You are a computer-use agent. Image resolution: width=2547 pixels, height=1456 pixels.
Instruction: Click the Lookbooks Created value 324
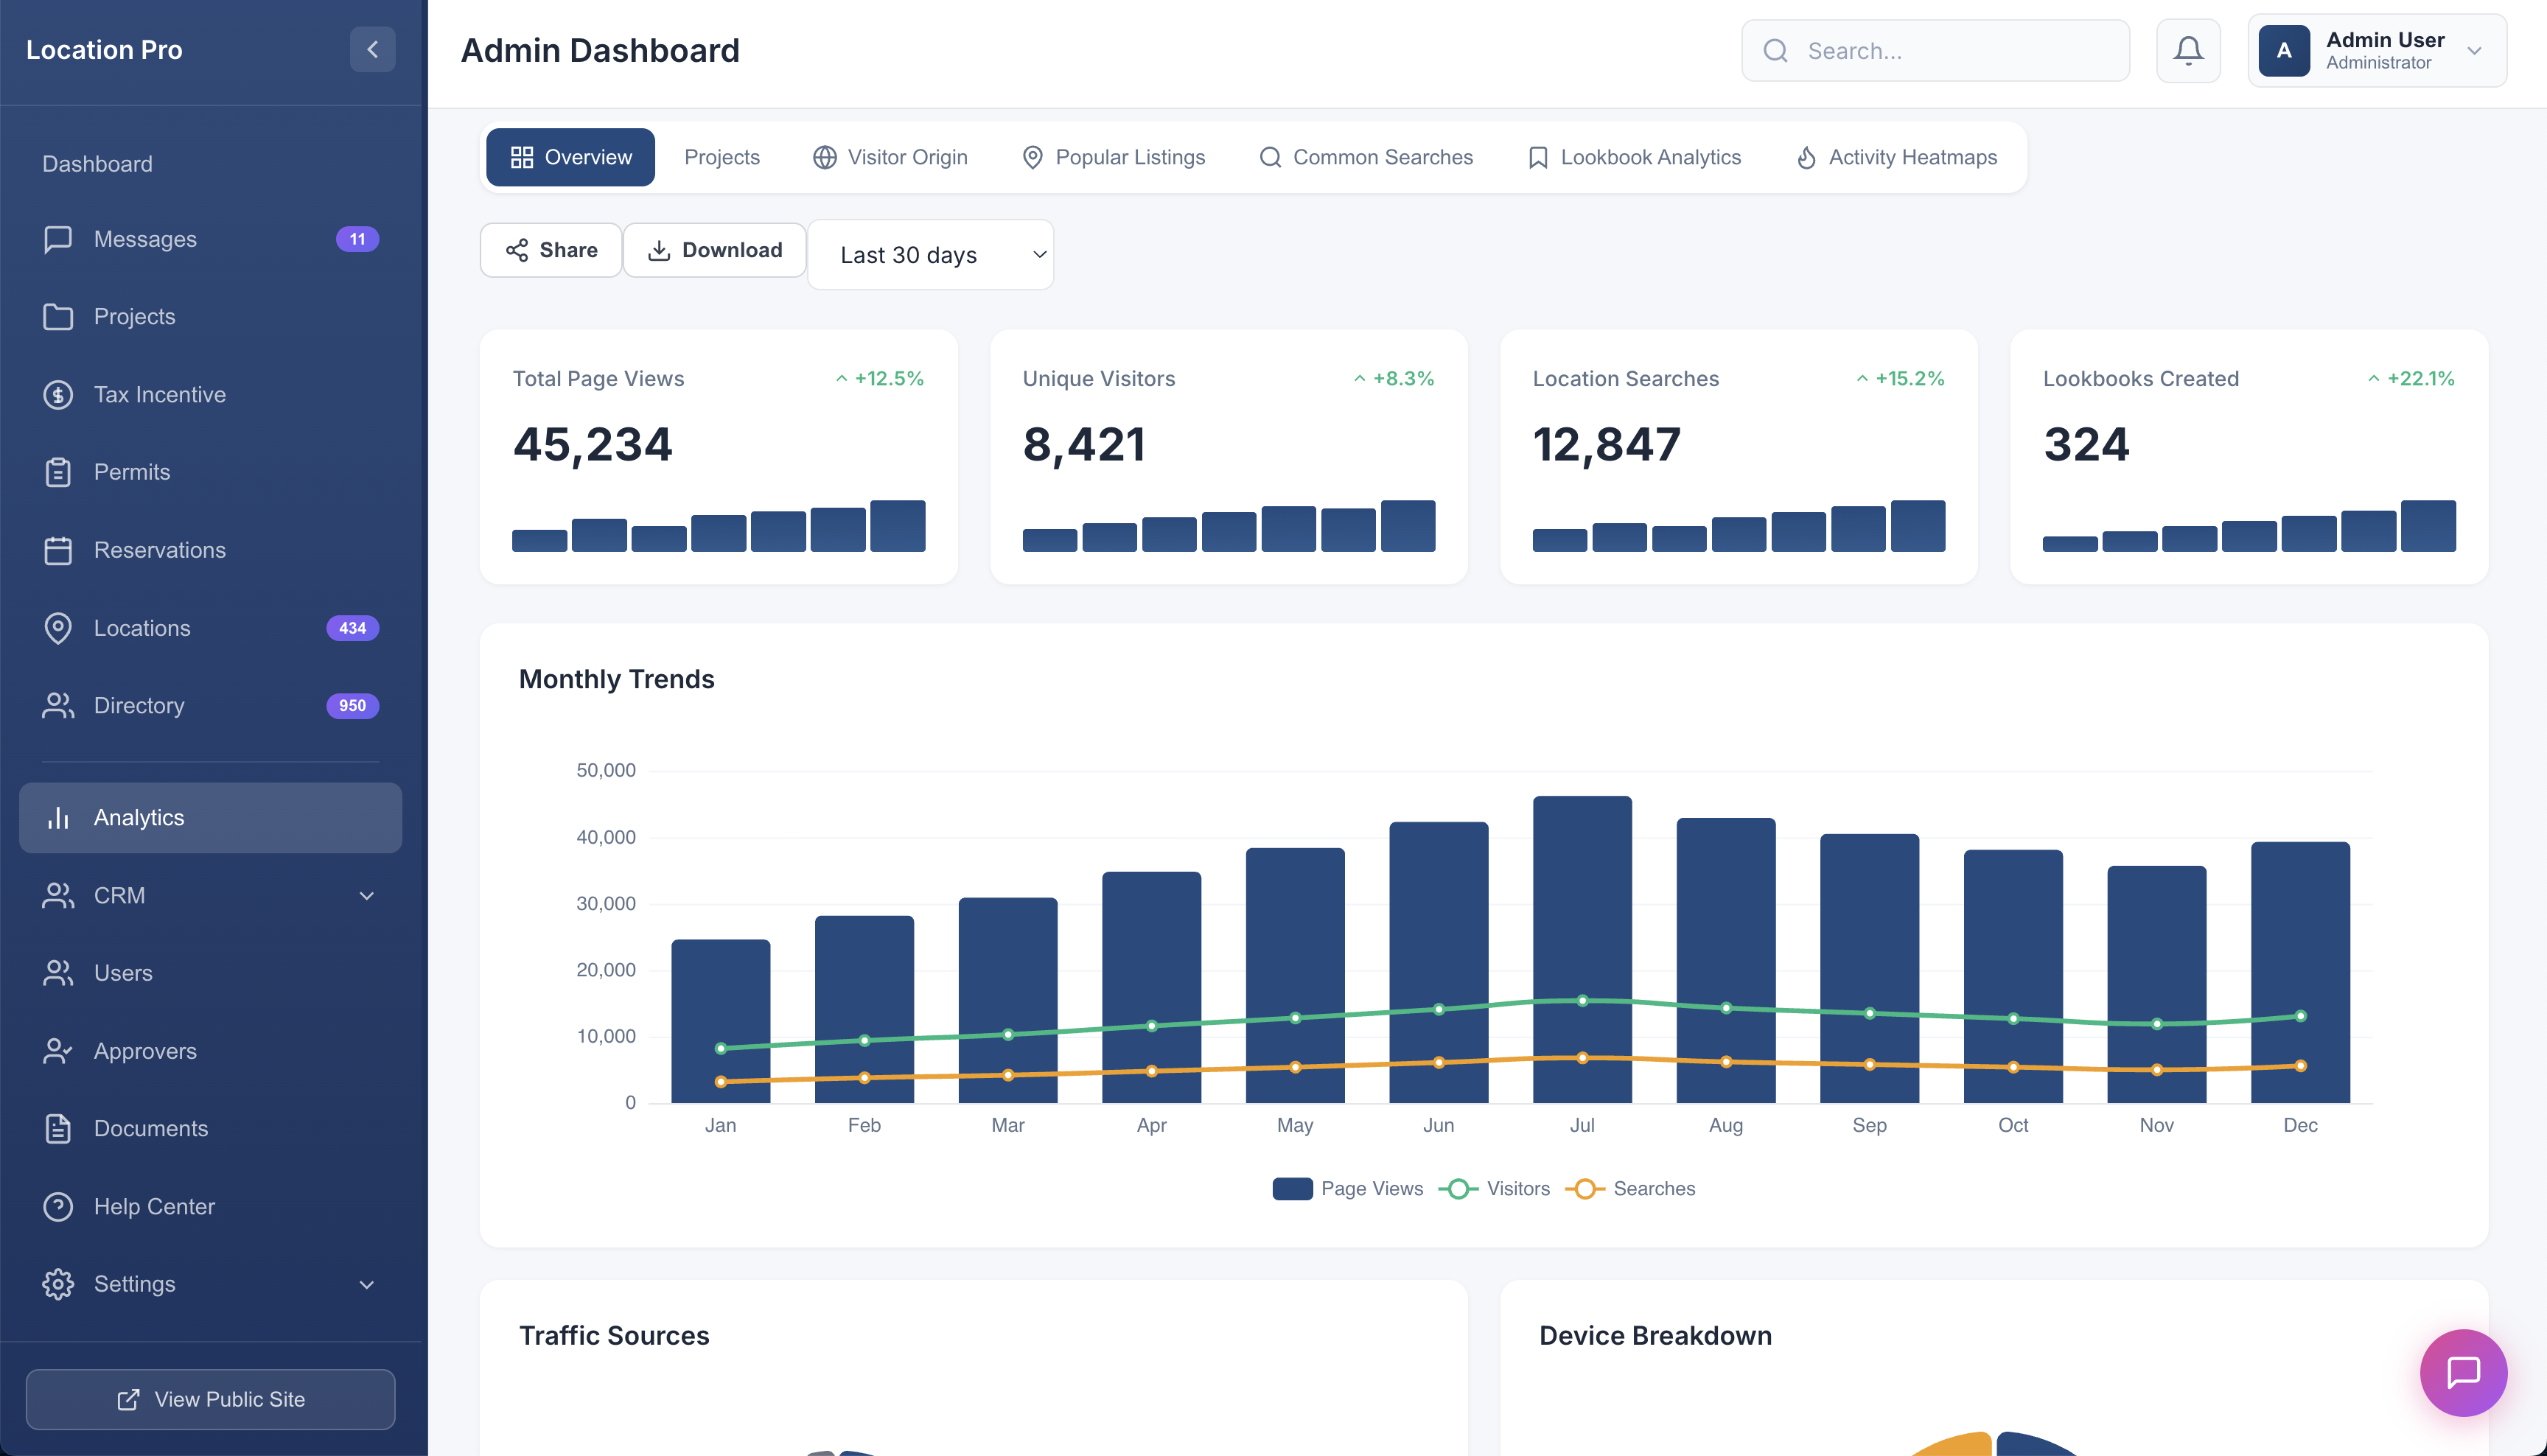[2086, 445]
